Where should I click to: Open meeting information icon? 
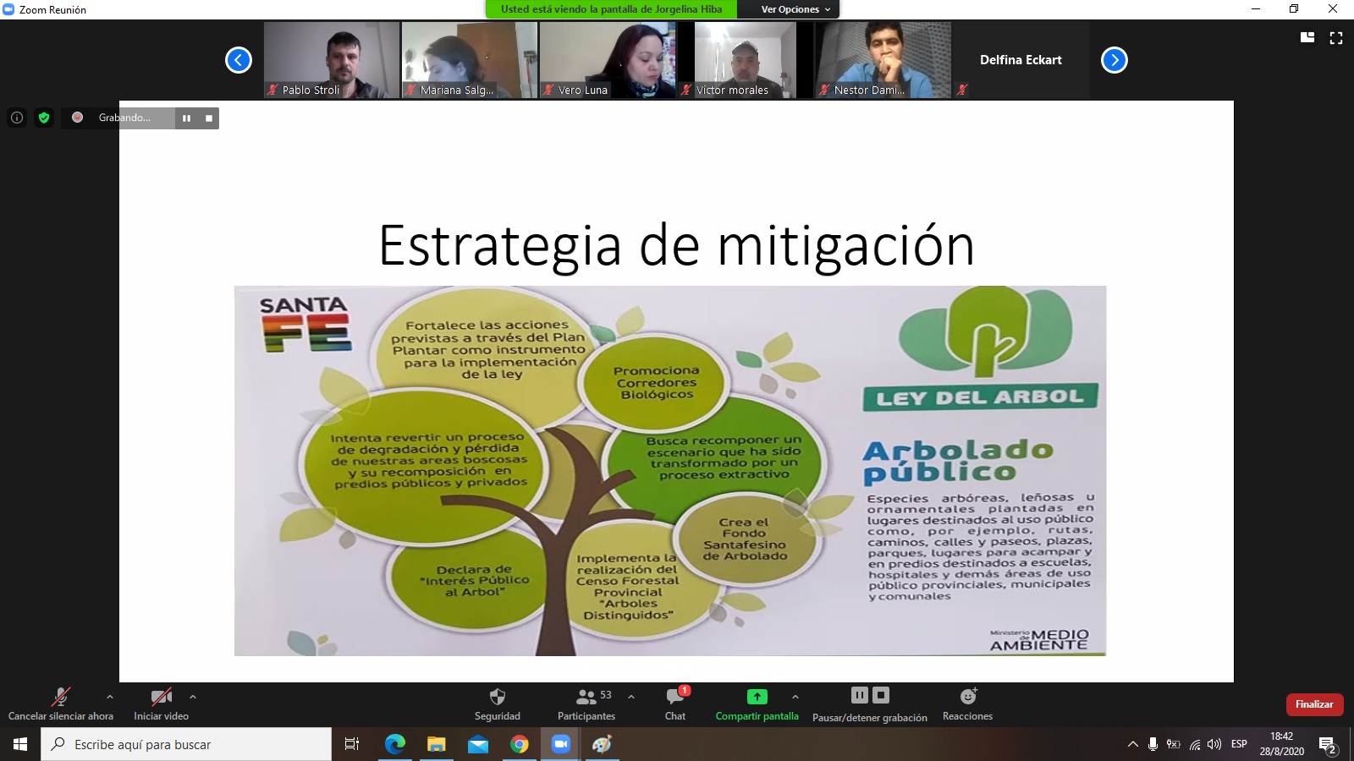17,118
